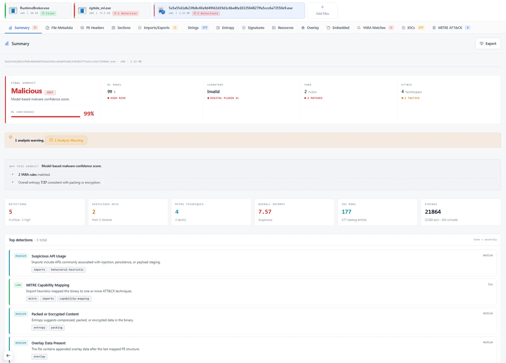Open the Strings stat card
The width and height of the screenshot is (506, 363).
click(461, 212)
